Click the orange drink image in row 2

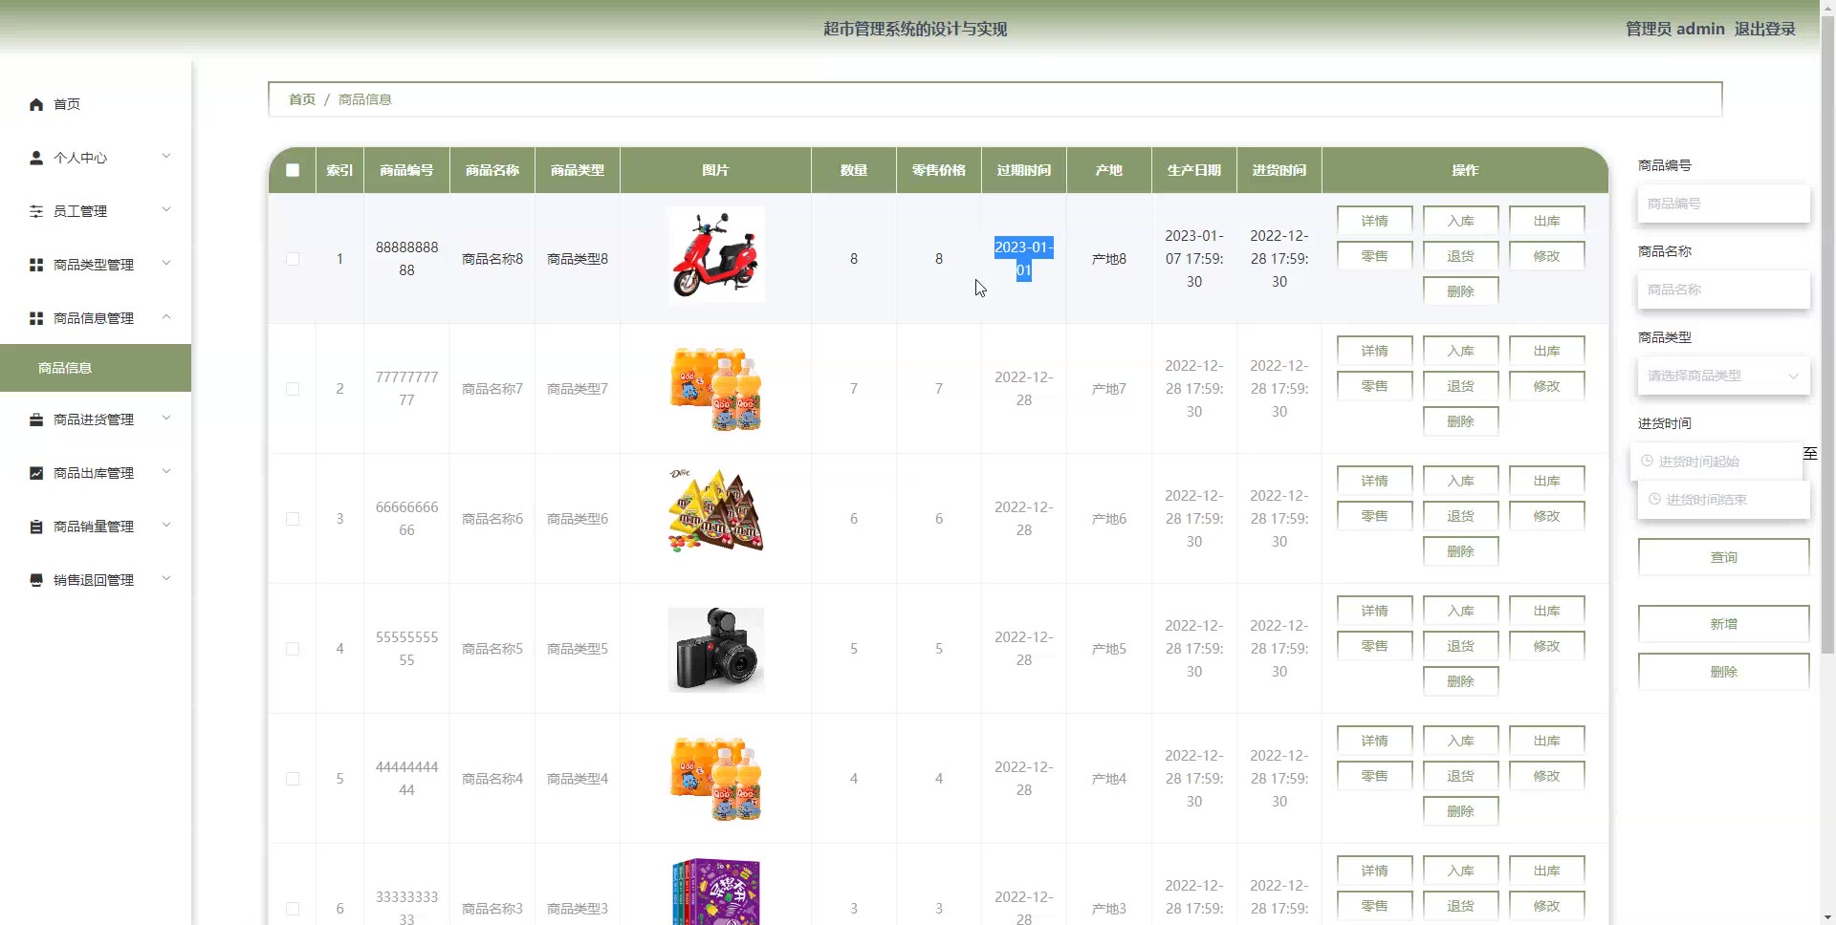pos(716,389)
